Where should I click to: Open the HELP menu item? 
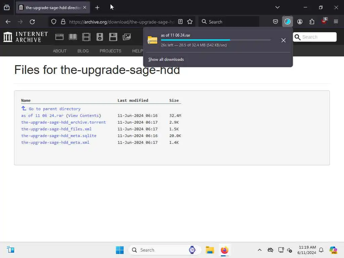click(137, 51)
